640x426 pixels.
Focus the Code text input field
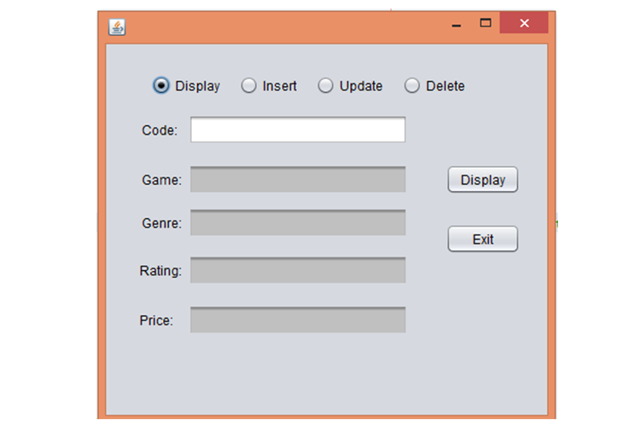(x=298, y=130)
